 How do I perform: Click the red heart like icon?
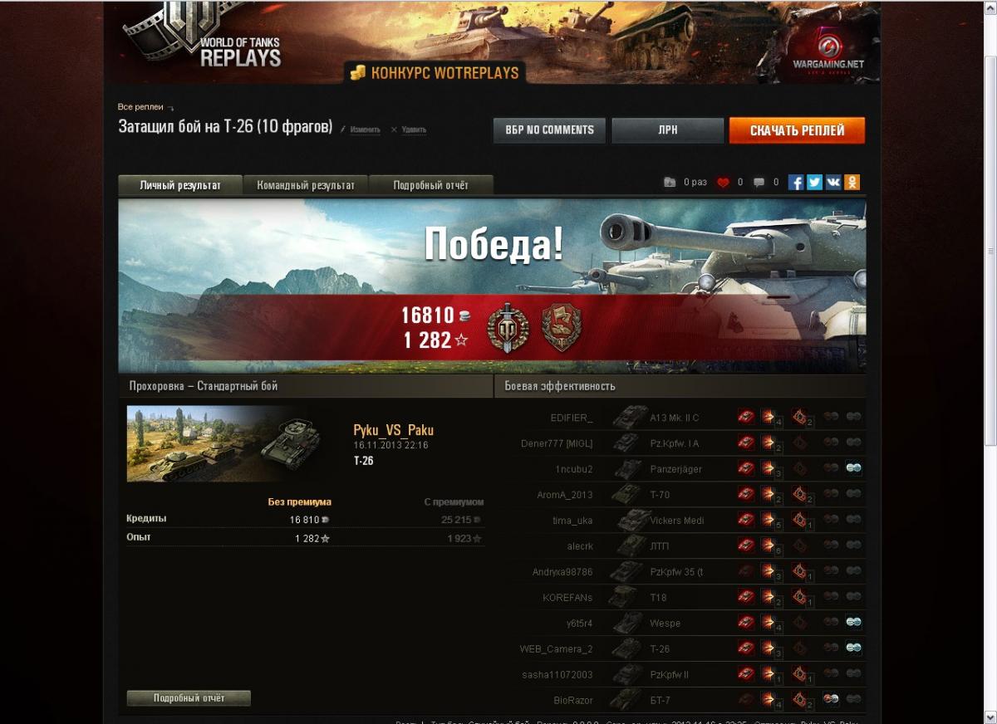pos(723,183)
